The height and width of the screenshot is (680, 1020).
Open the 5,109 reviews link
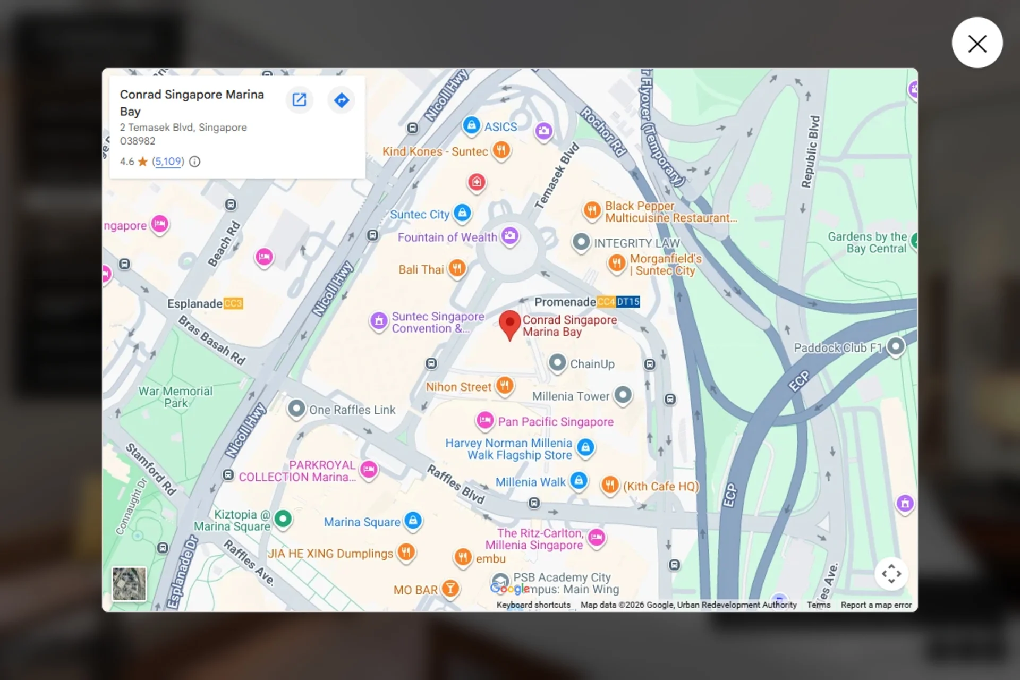pos(168,161)
